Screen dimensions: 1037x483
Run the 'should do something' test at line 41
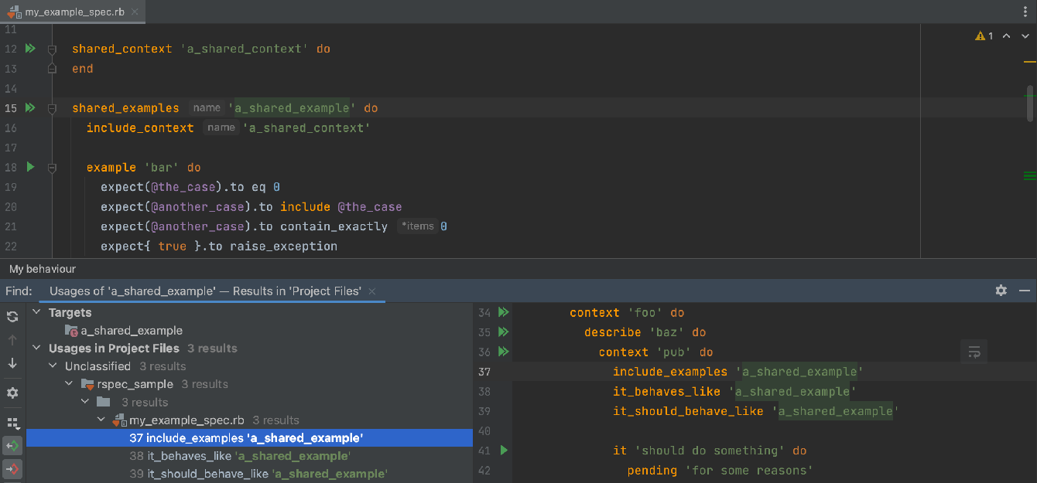[504, 450]
